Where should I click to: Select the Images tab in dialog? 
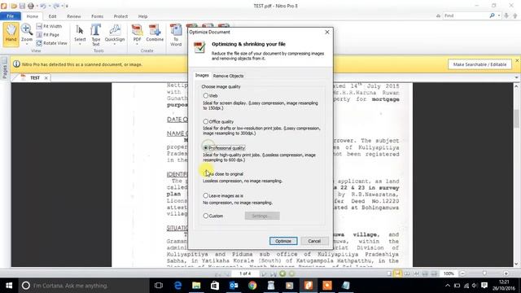click(x=202, y=76)
